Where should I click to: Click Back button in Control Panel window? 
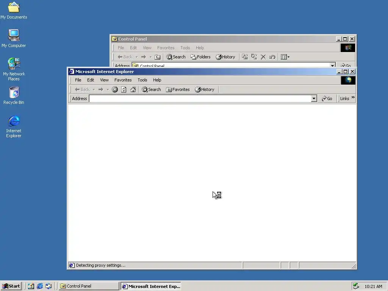click(125, 57)
